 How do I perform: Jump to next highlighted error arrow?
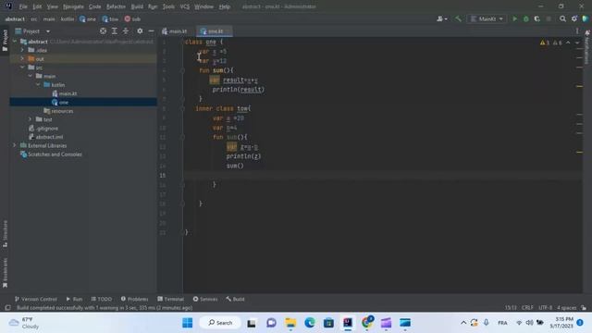point(577,43)
